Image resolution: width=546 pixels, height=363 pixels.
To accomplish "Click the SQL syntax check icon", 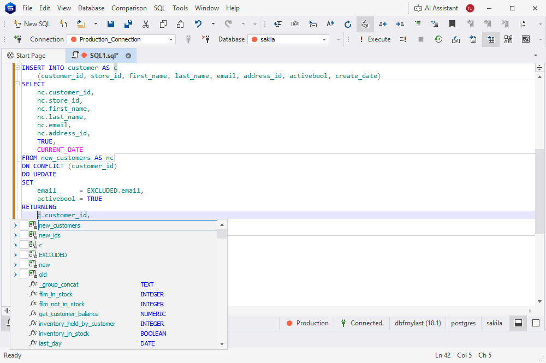I will [365, 24].
